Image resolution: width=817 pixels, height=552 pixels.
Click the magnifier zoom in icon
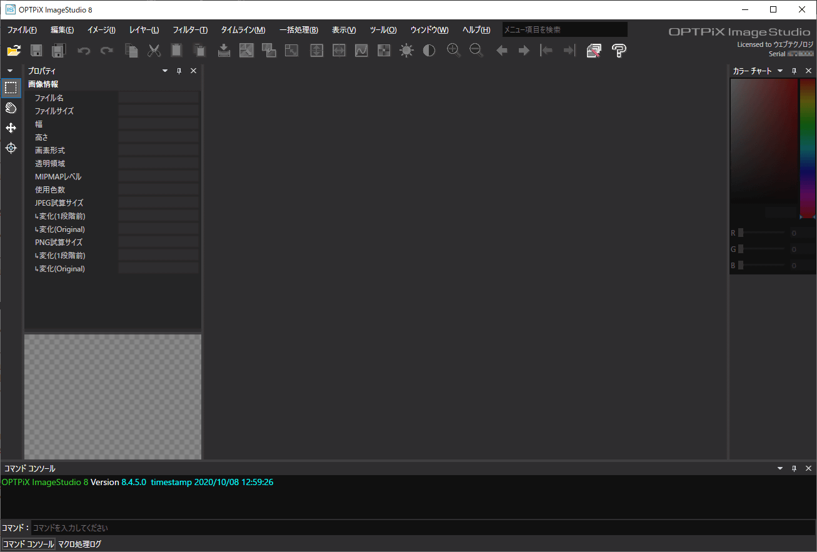(454, 51)
